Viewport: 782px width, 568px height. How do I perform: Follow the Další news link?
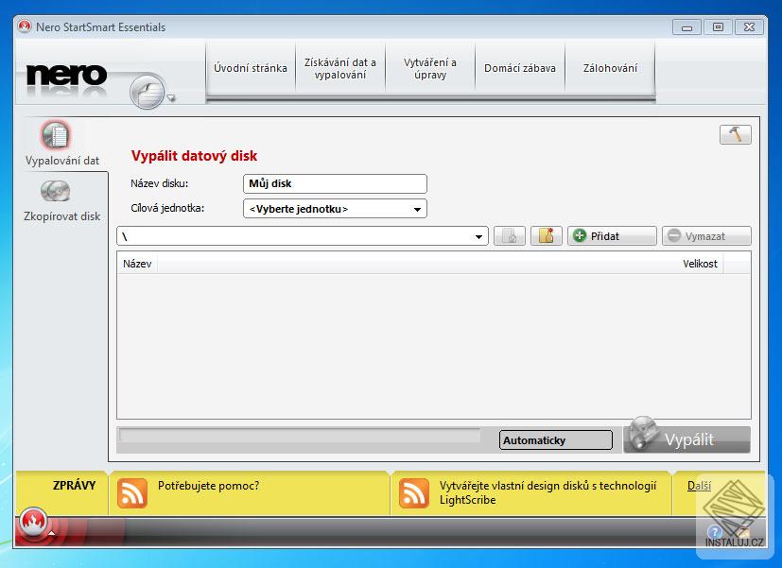tap(699, 485)
